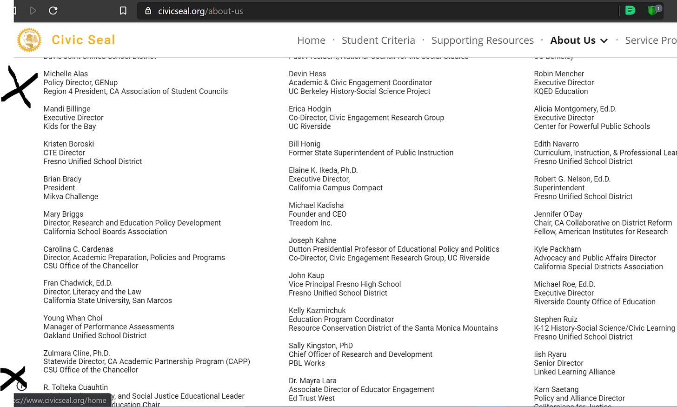Select the name Kristen Boroski
This screenshot has height=407, width=677.
pos(69,144)
